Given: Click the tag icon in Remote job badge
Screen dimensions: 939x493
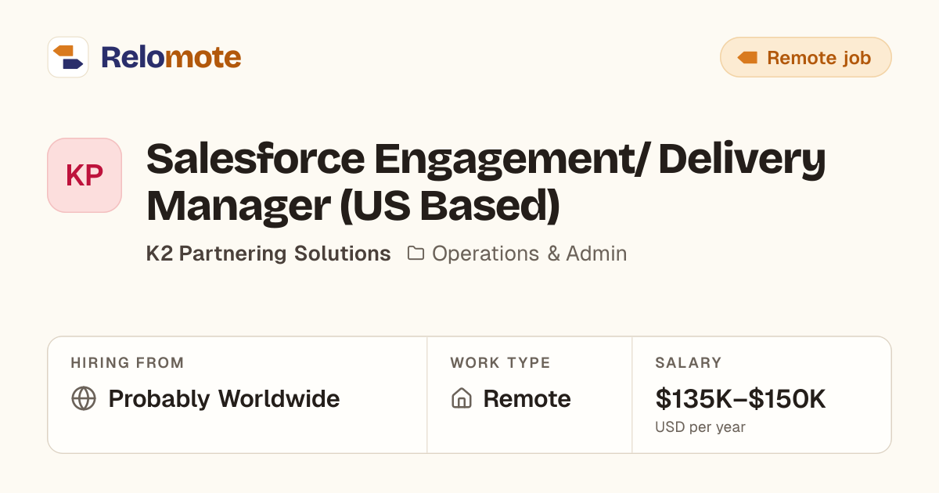Looking at the screenshot, I should (748, 57).
